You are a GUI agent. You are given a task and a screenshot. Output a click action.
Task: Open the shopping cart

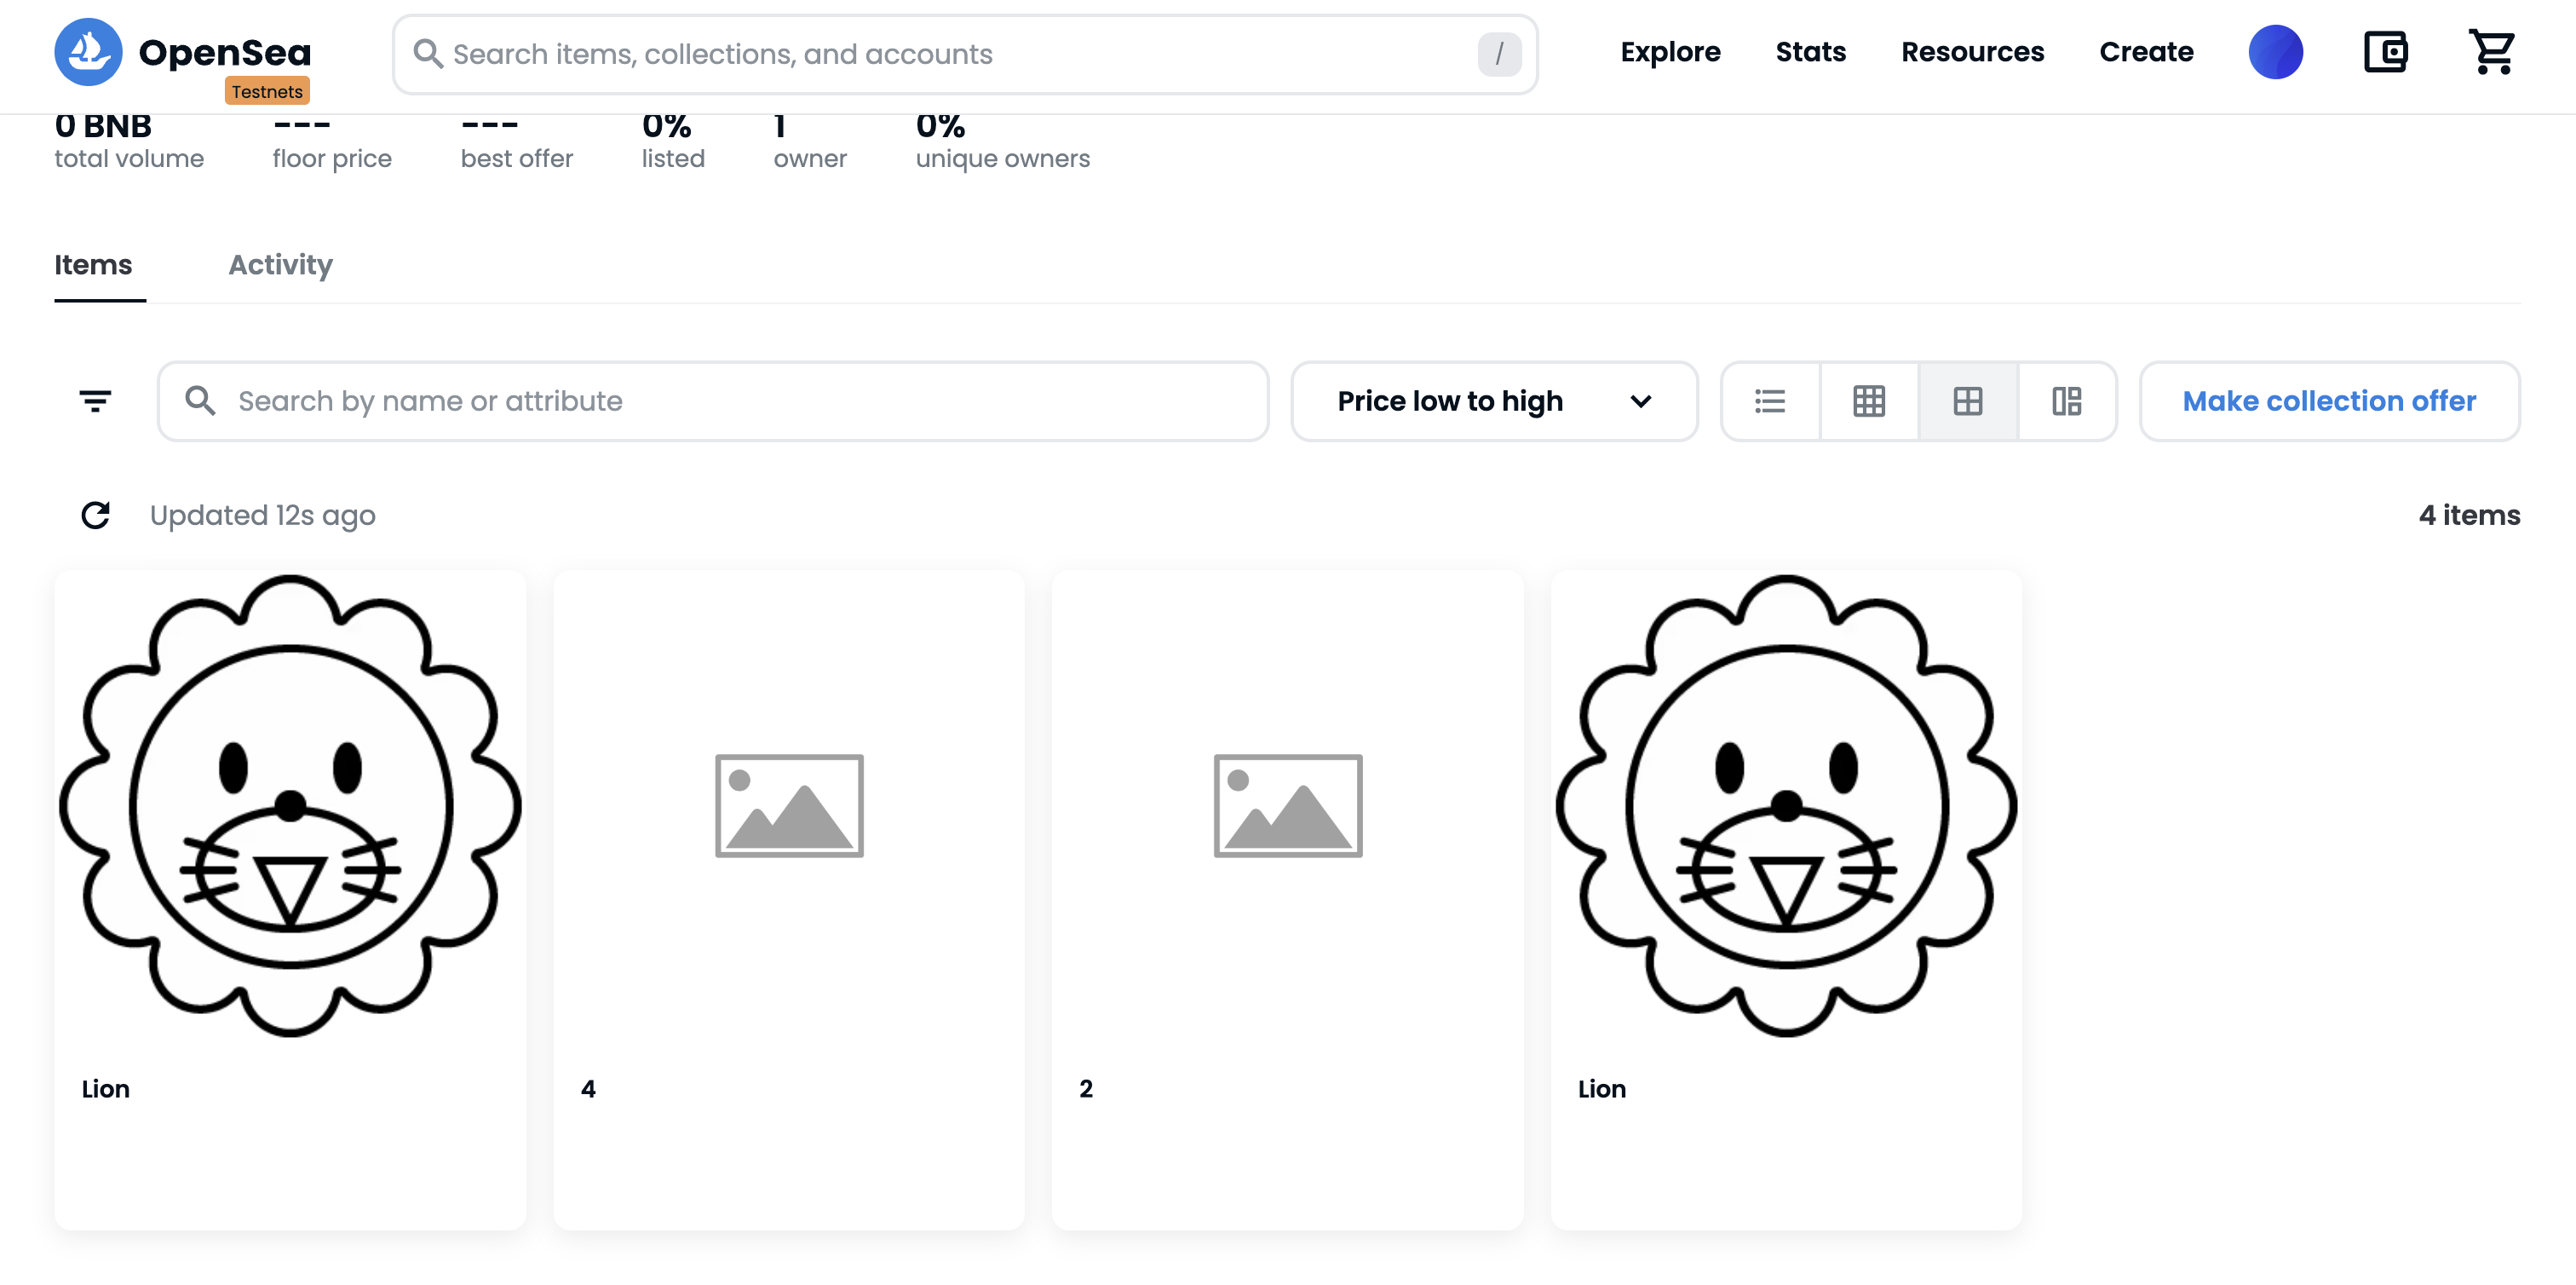pyautogui.click(x=2491, y=52)
